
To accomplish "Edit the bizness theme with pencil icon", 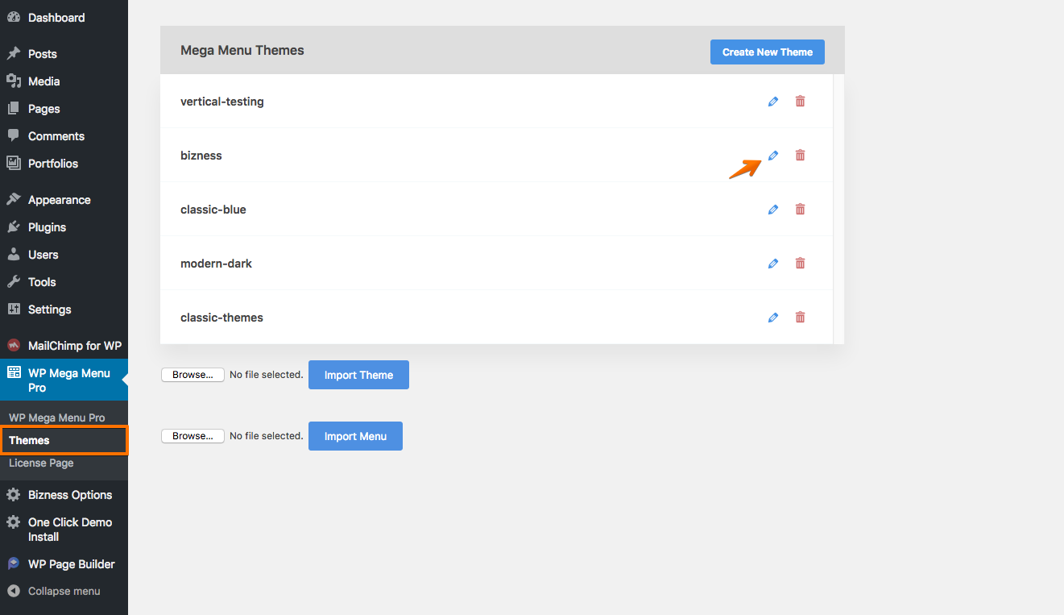I will point(773,156).
